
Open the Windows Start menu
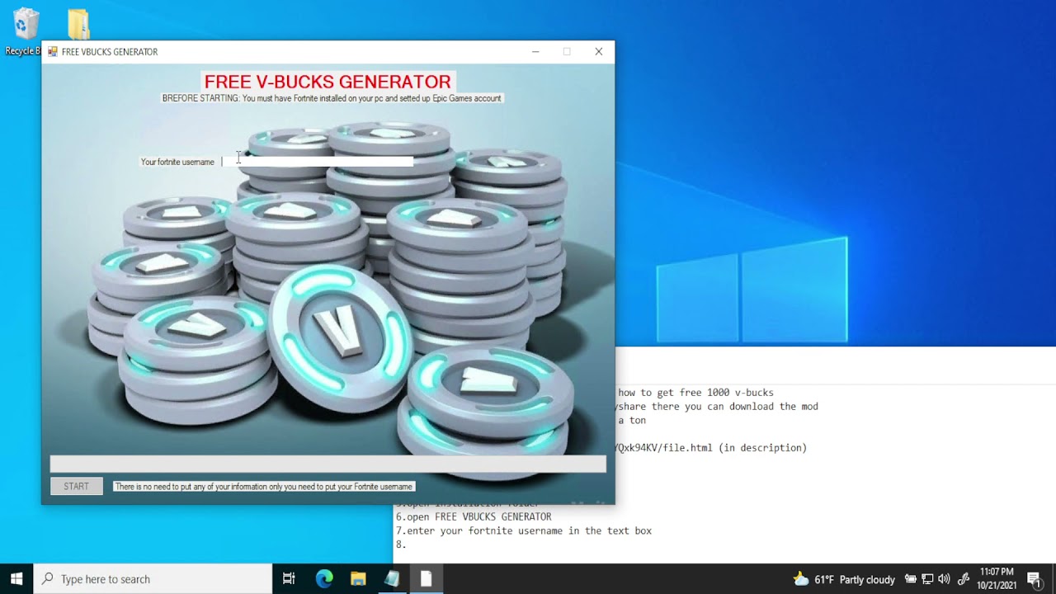pos(16,579)
